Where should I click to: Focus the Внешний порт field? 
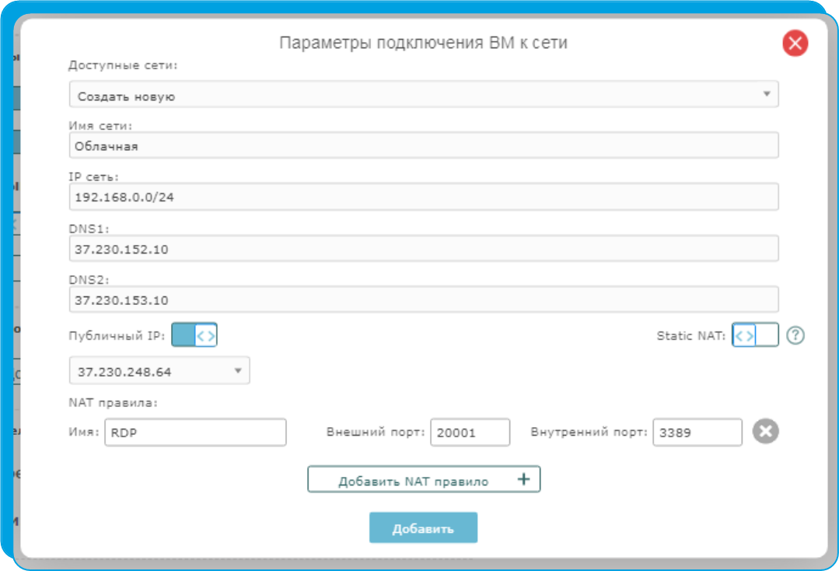470,433
